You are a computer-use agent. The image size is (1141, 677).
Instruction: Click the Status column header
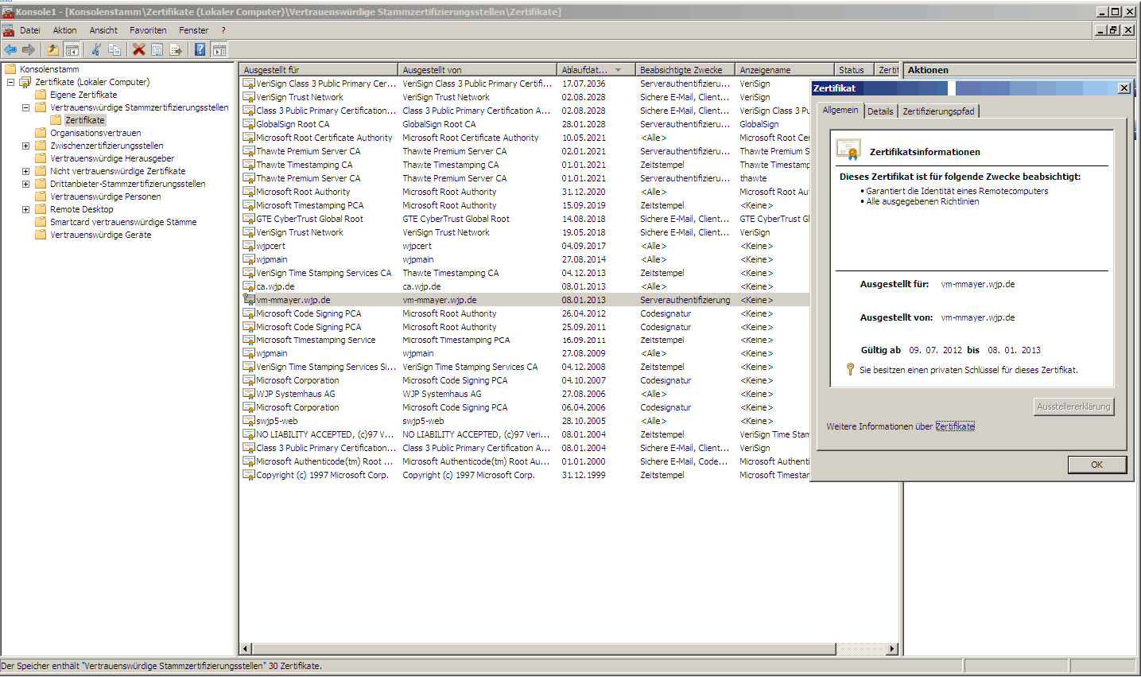(x=854, y=70)
